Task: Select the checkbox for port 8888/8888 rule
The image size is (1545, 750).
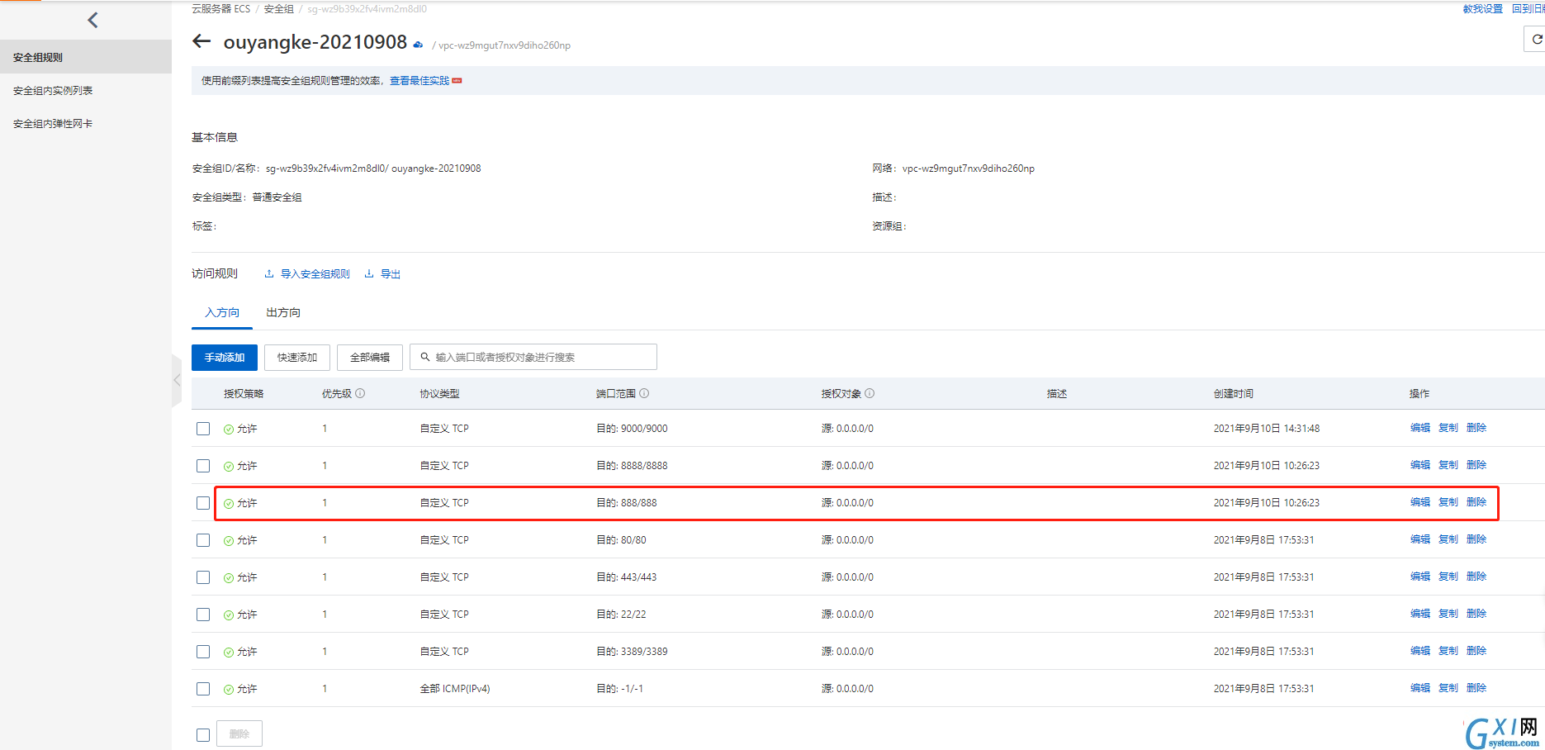Action: (x=203, y=466)
